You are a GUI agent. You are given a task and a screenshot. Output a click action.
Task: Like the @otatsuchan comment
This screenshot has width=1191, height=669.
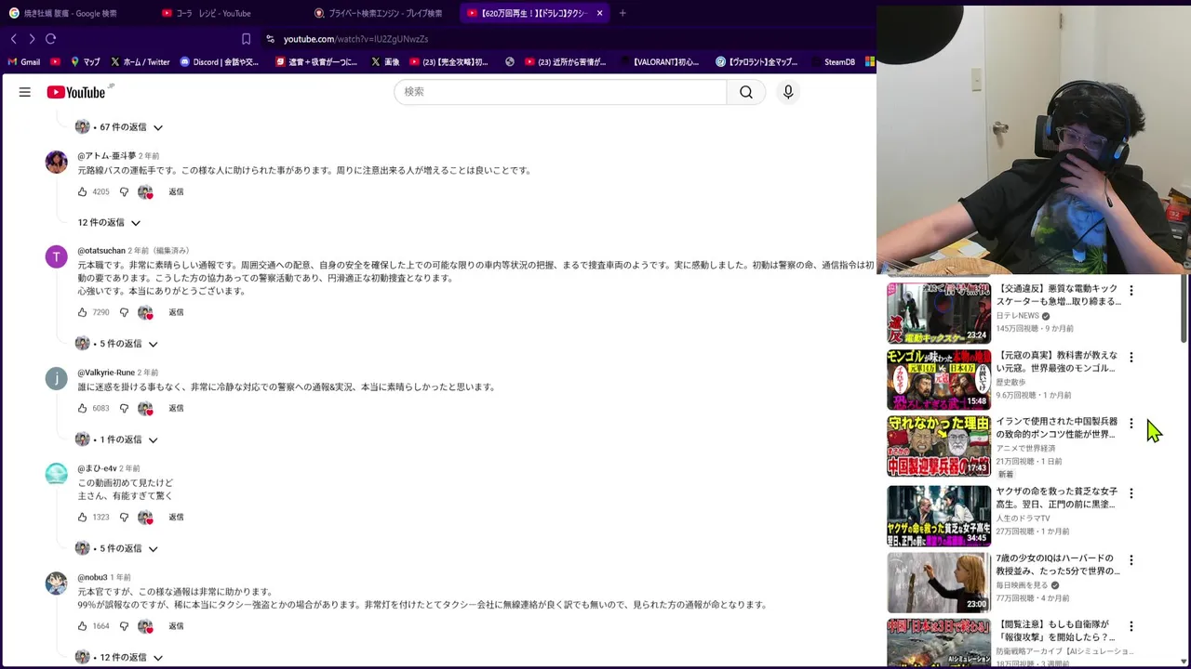(x=82, y=313)
